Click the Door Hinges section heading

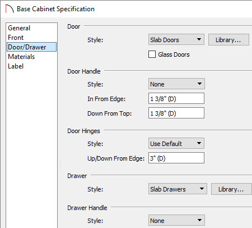pos(83,131)
